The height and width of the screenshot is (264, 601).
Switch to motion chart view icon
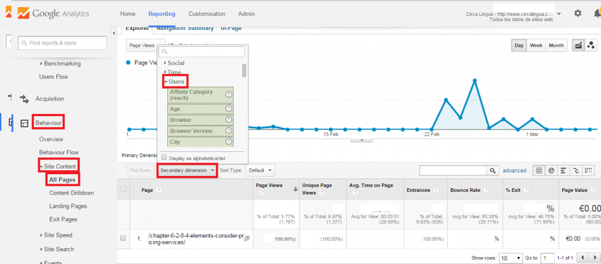tap(590, 45)
